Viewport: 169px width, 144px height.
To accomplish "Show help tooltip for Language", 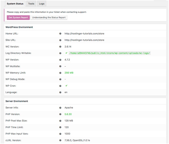I will click(60, 92).
